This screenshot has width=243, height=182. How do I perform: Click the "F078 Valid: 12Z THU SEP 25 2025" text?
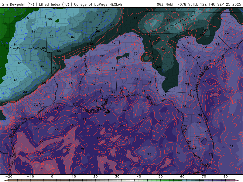click(209, 4)
